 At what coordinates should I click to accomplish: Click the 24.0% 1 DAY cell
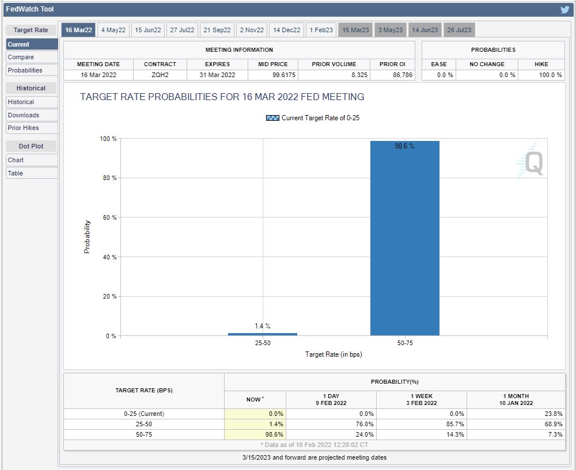tap(331, 434)
